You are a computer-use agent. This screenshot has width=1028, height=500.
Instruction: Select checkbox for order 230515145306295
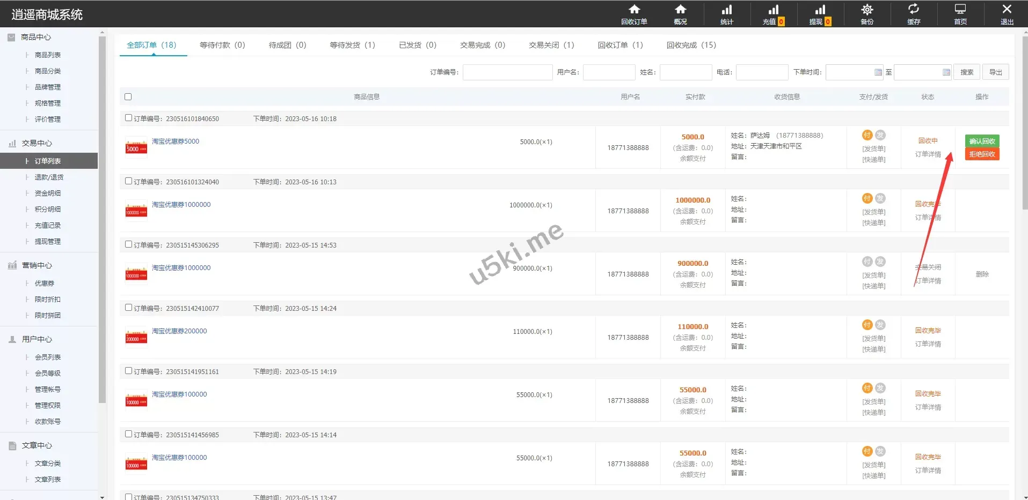[128, 244]
